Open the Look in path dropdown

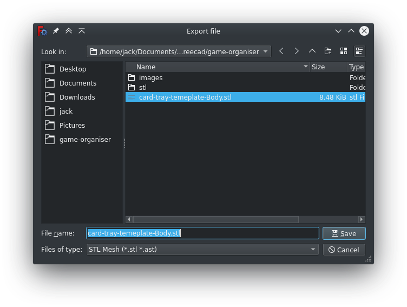[179, 52]
